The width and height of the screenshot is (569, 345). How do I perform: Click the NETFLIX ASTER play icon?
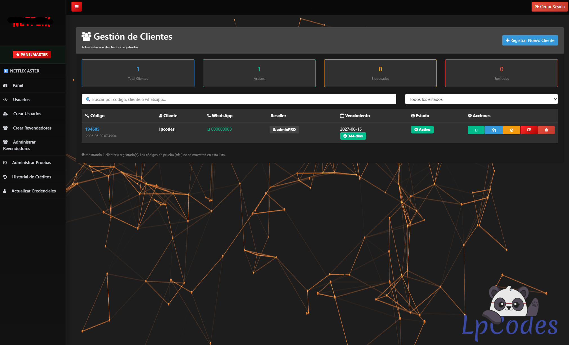[x=6, y=71]
